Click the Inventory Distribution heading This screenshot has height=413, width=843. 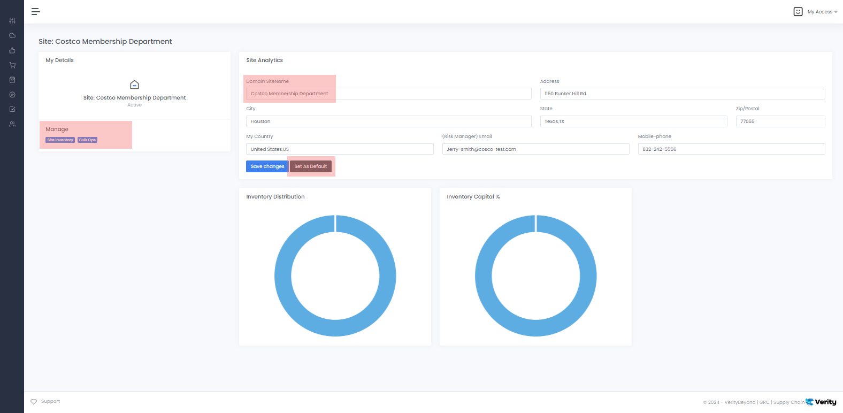(x=275, y=197)
